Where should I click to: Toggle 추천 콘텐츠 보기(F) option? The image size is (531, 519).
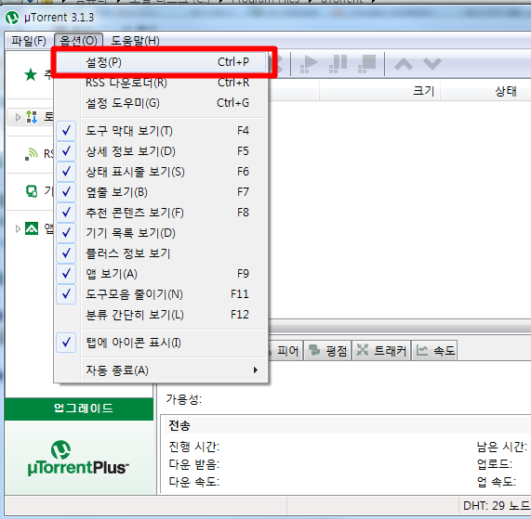click(x=161, y=213)
